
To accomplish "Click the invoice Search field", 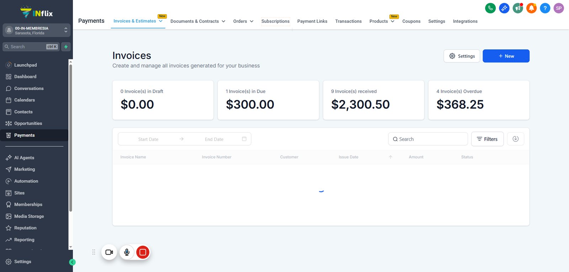I will (428, 139).
